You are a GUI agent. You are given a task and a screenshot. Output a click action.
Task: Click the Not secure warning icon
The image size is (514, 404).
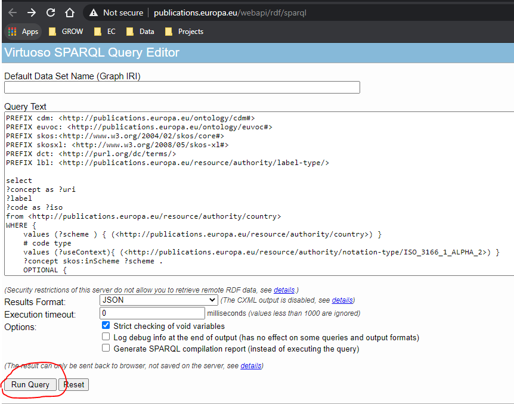point(93,13)
